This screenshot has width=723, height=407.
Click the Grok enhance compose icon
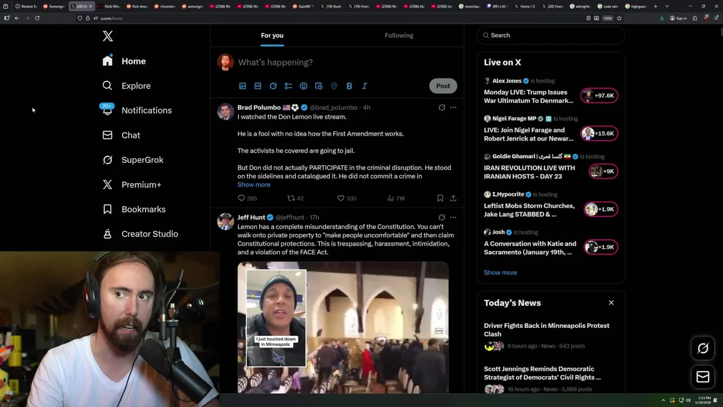point(273,86)
